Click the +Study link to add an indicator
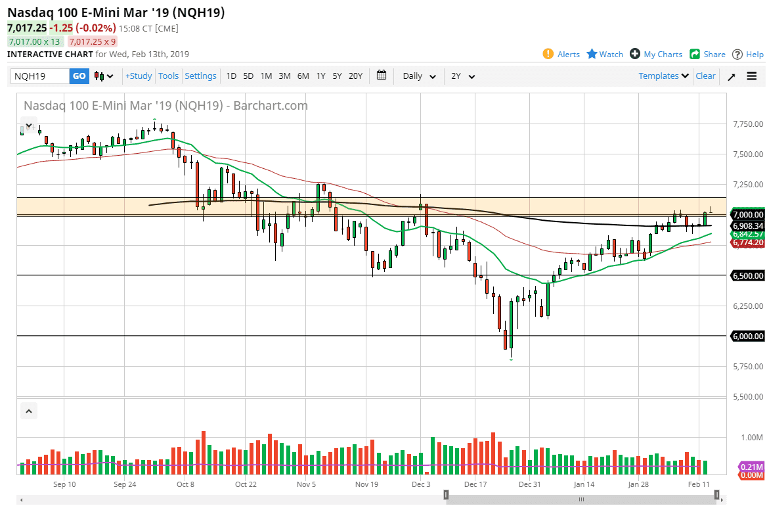767x506 pixels. tap(138, 76)
